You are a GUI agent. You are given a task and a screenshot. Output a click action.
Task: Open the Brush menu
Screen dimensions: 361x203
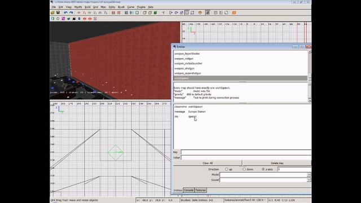pyautogui.click(x=121, y=7)
